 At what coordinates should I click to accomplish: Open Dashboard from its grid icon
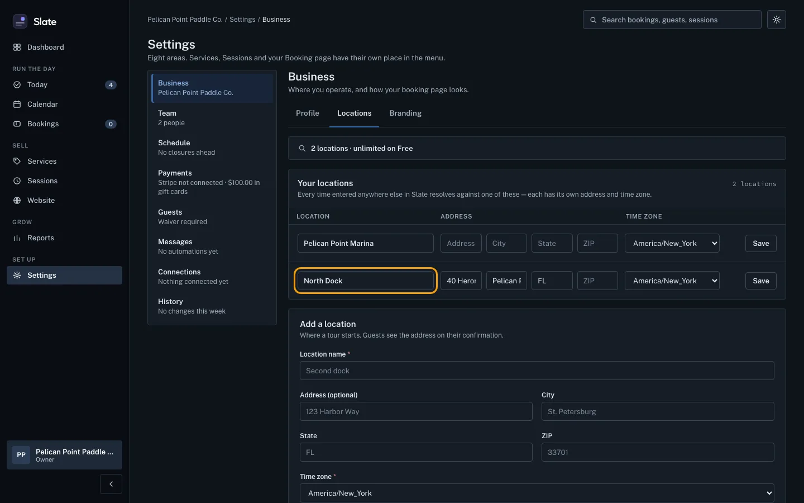pos(17,48)
